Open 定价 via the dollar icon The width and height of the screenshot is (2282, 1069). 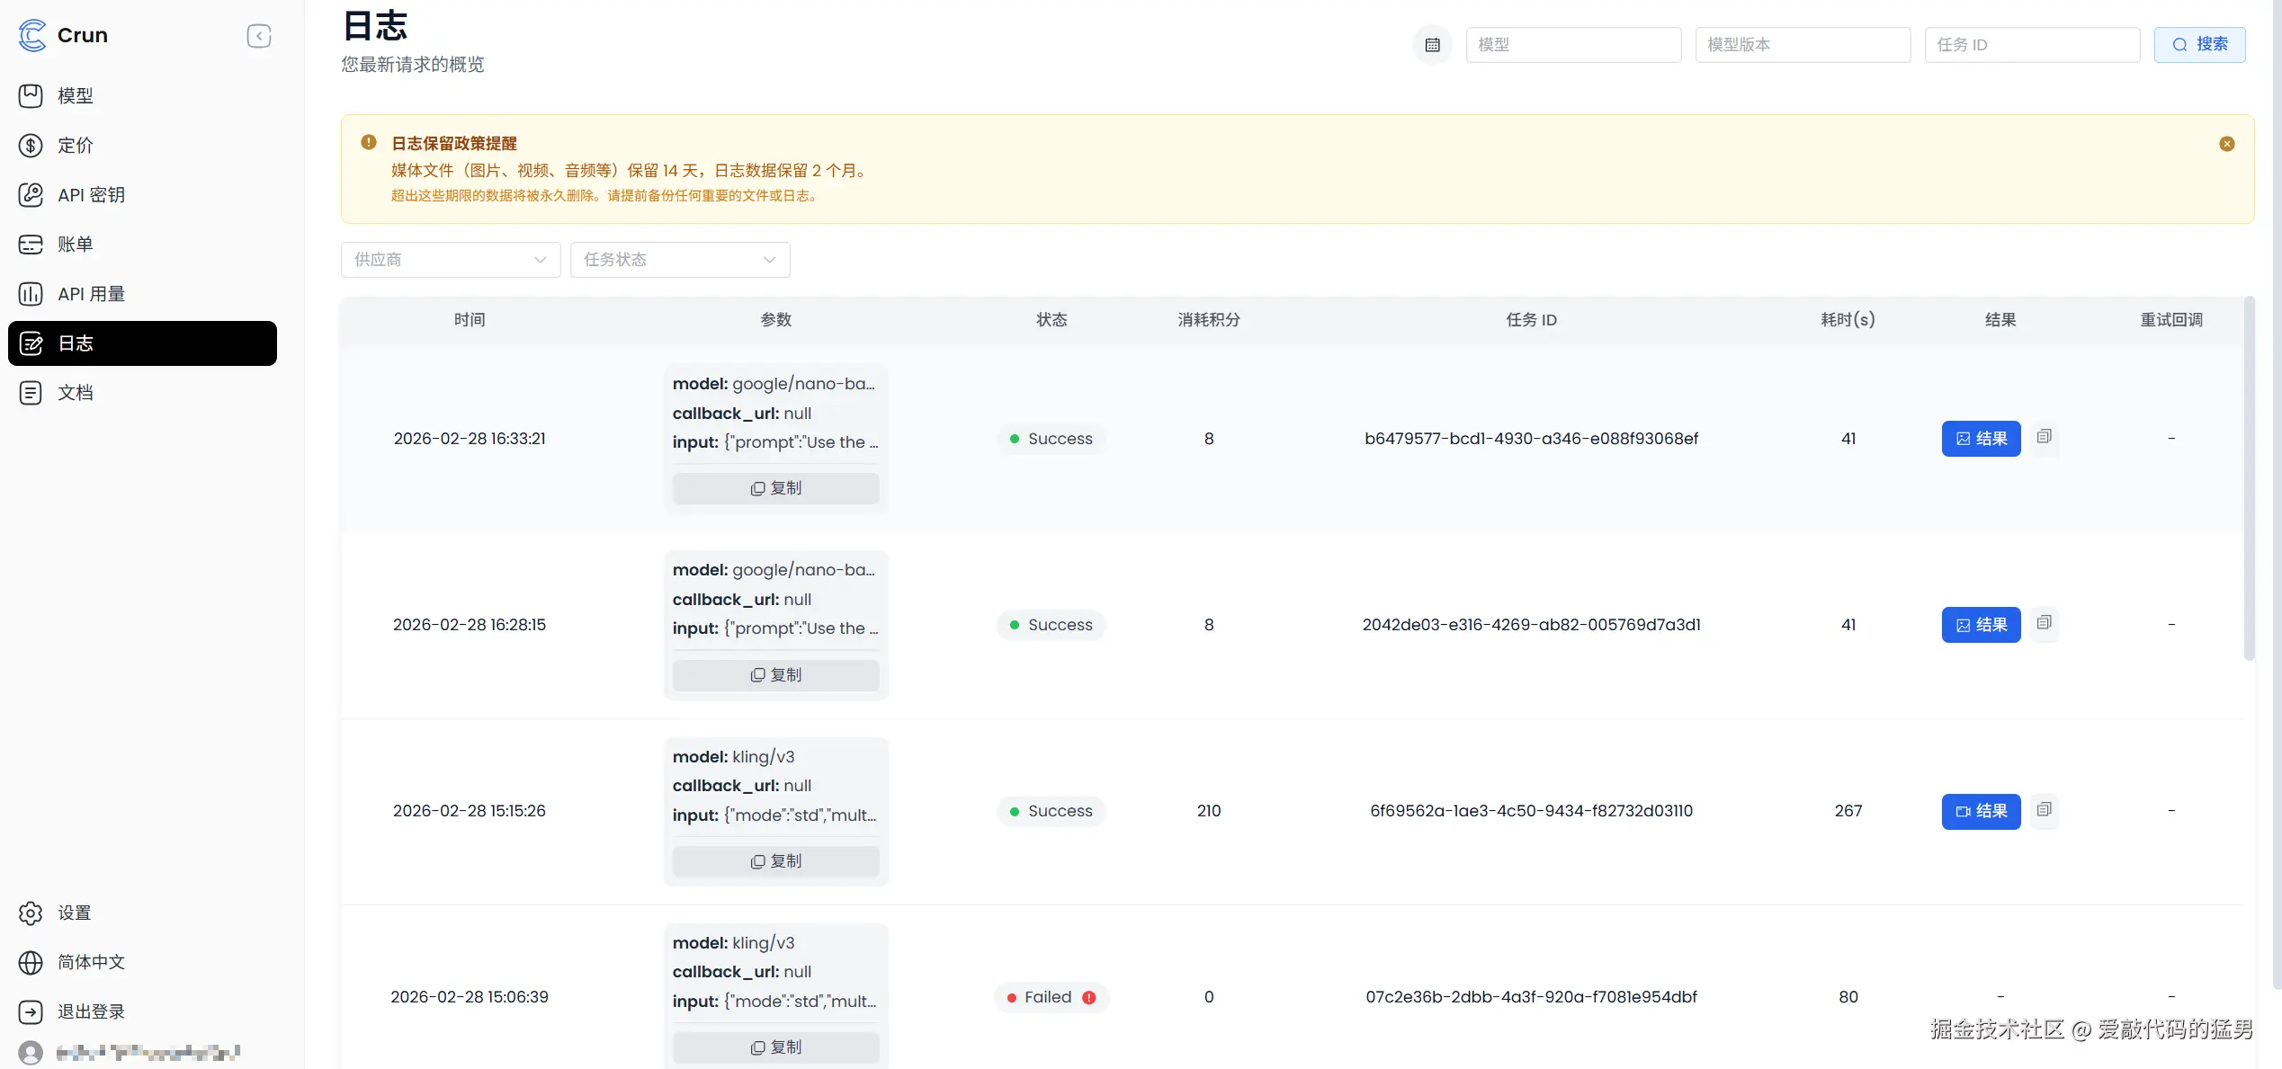(31, 146)
